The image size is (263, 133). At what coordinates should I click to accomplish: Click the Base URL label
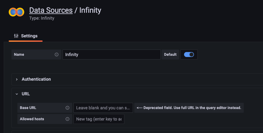coord(28,108)
